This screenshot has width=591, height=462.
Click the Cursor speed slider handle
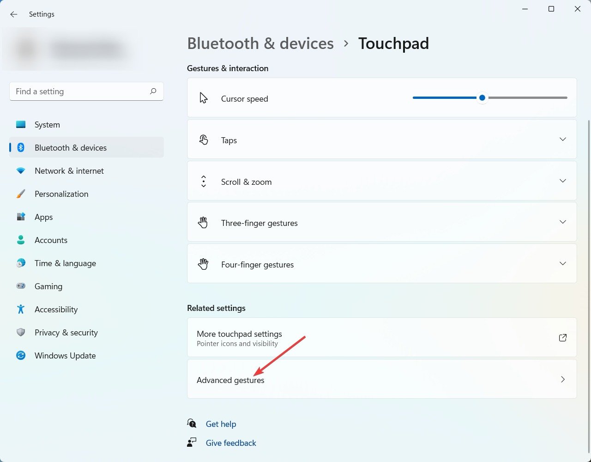[482, 98]
